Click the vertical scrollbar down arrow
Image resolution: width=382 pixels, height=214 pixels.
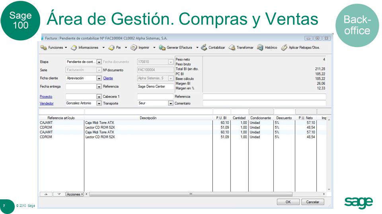coord(329,189)
